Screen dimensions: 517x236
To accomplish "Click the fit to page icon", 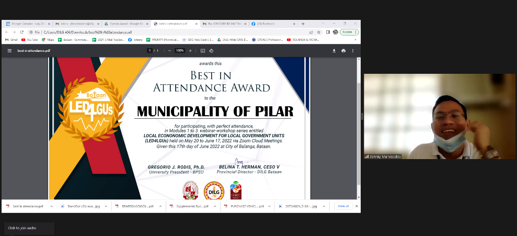I will pos(203,51).
